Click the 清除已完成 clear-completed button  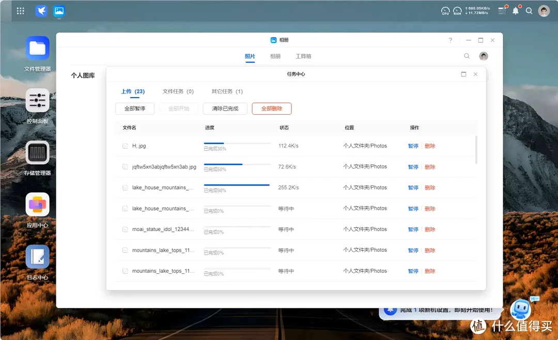pos(225,109)
